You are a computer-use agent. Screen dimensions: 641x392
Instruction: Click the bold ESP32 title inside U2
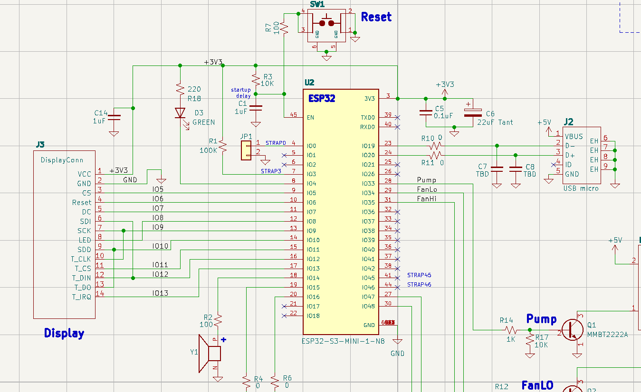click(322, 98)
